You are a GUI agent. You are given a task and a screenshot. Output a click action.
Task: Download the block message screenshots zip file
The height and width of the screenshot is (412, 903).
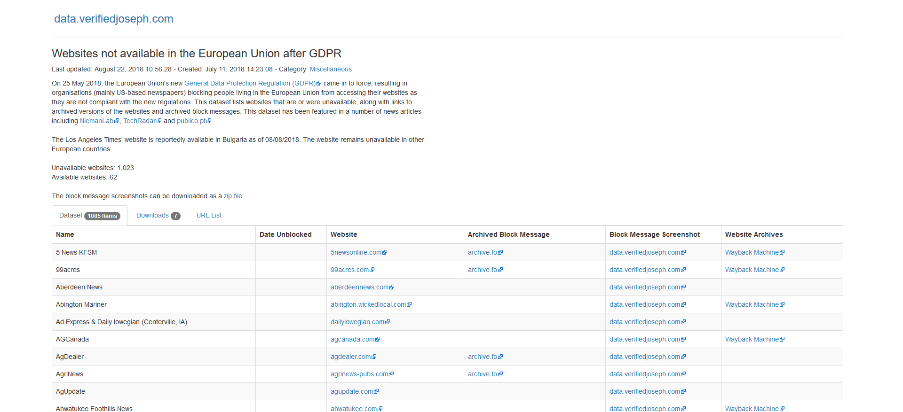pos(233,196)
